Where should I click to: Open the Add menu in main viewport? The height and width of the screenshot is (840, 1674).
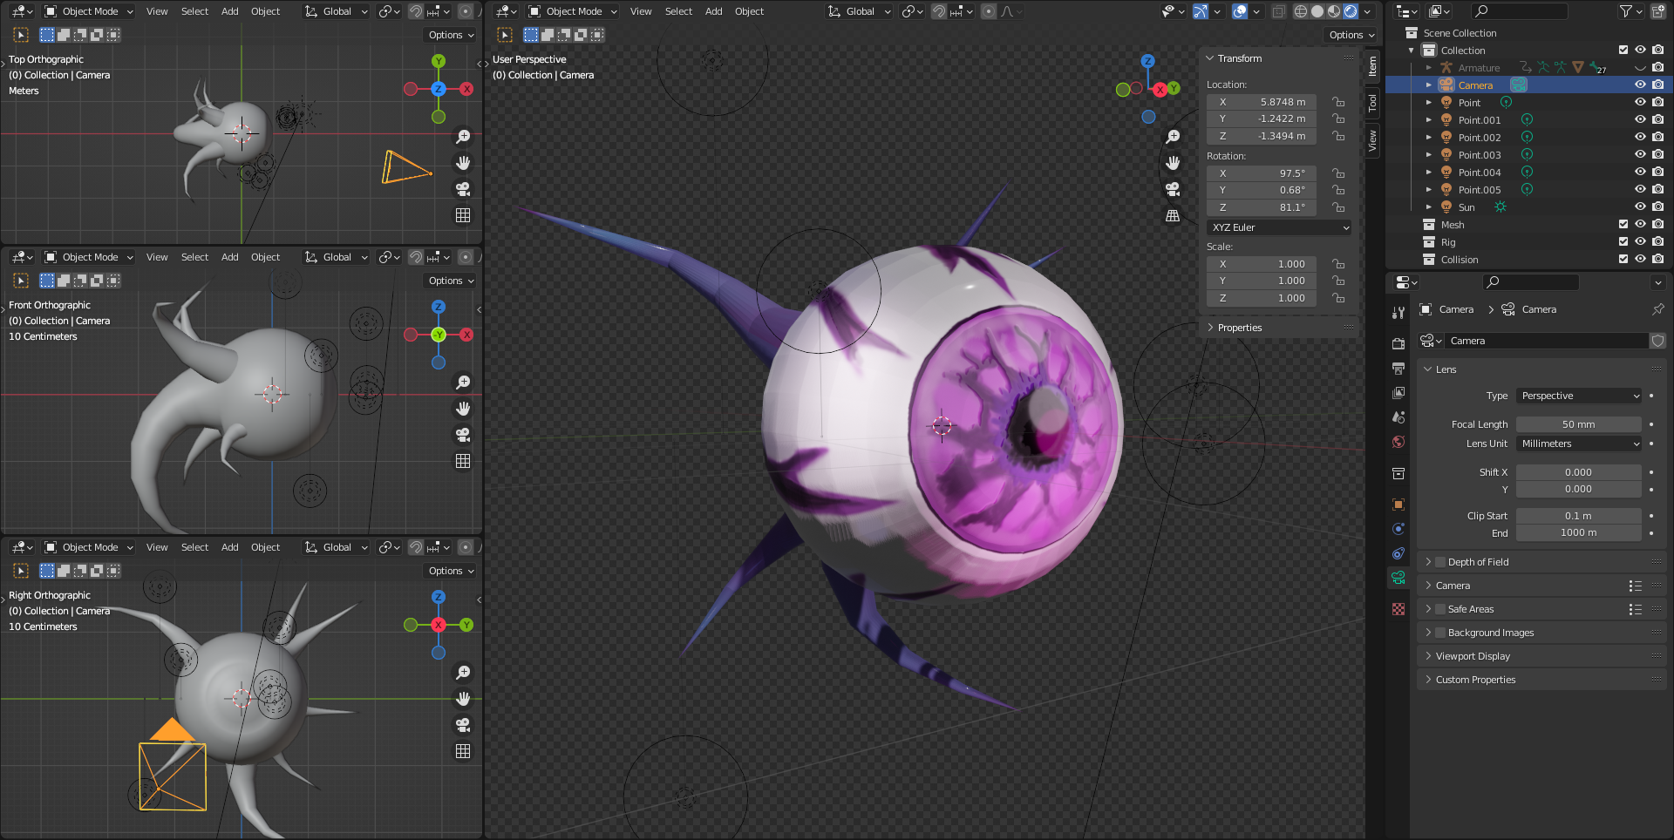coord(713,11)
